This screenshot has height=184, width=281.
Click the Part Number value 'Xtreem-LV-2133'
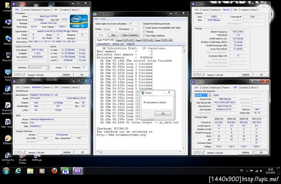[225, 109]
